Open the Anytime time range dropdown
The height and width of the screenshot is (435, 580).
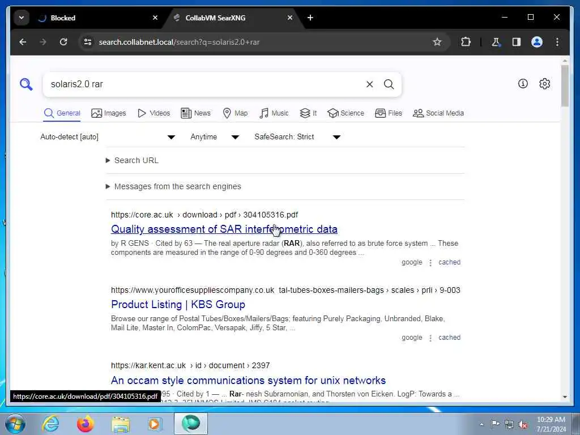(x=215, y=137)
